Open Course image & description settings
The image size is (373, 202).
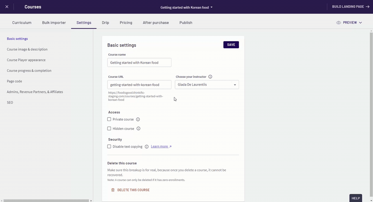tap(27, 49)
